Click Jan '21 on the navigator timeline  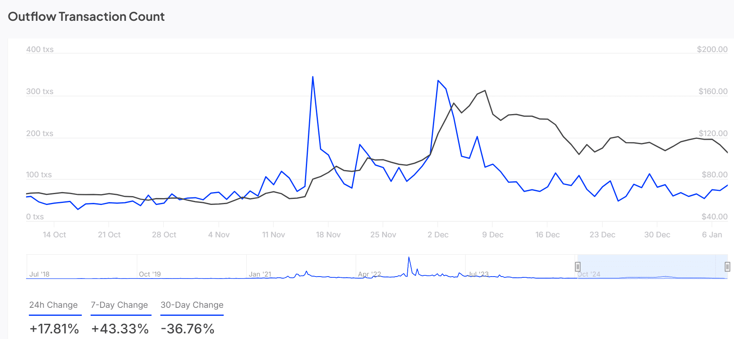[x=260, y=274]
